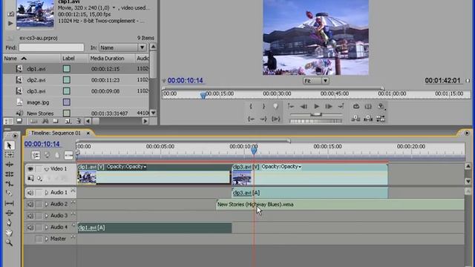Screen dimensions: 475x267
Task: Step forward one frame in monitor
Action: [x=329, y=106]
